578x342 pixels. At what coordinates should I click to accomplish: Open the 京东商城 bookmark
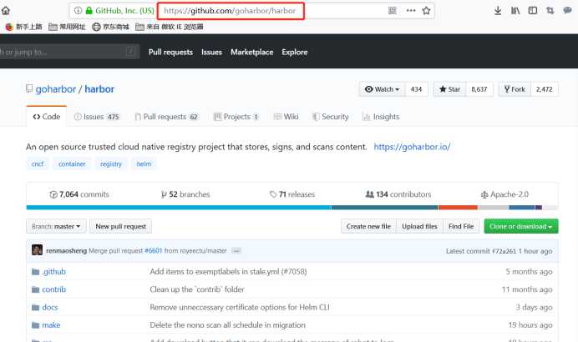pyautogui.click(x=110, y=27)
